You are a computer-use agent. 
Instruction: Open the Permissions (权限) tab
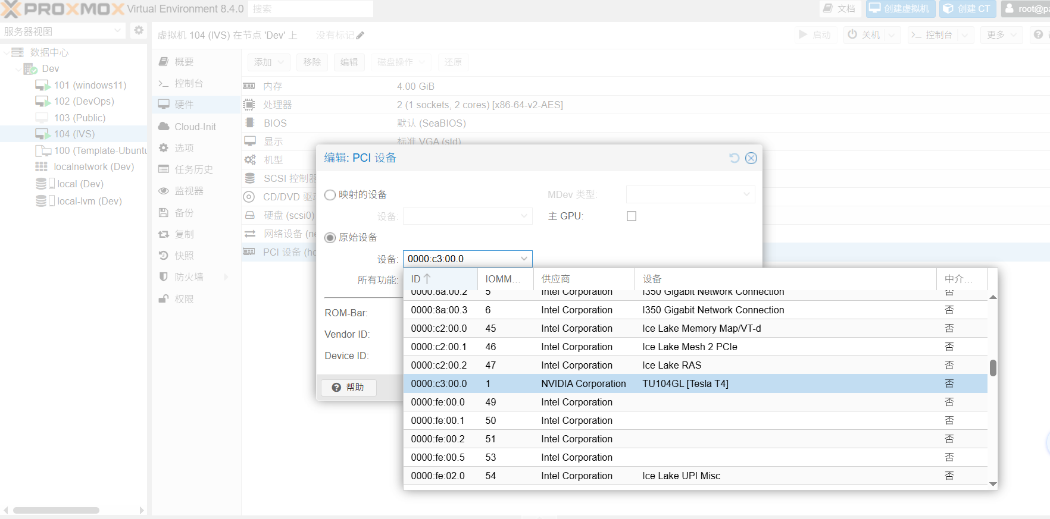(x=195, y=299)
